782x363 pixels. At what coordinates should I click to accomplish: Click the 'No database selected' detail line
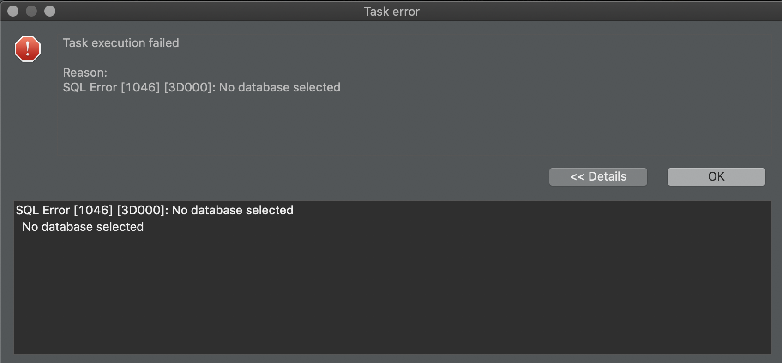pyautogui.click(x=83, y=227)
